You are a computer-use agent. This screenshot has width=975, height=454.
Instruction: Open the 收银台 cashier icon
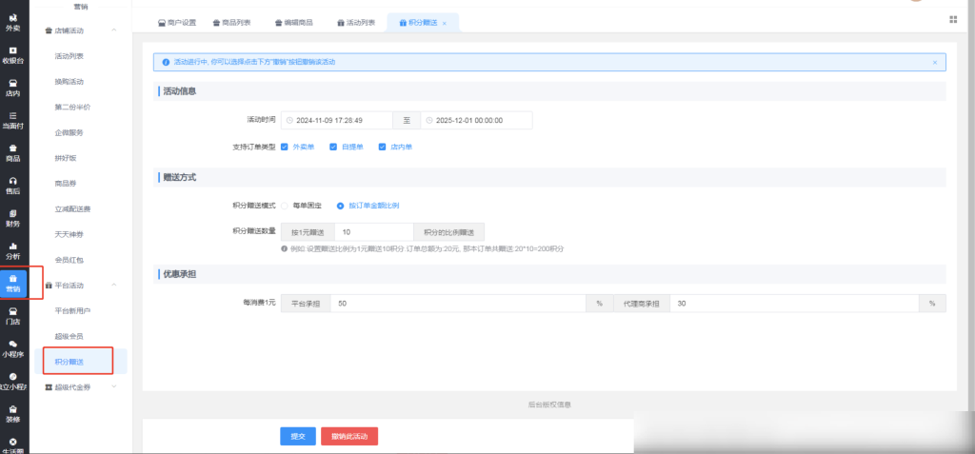pos(12,54)
